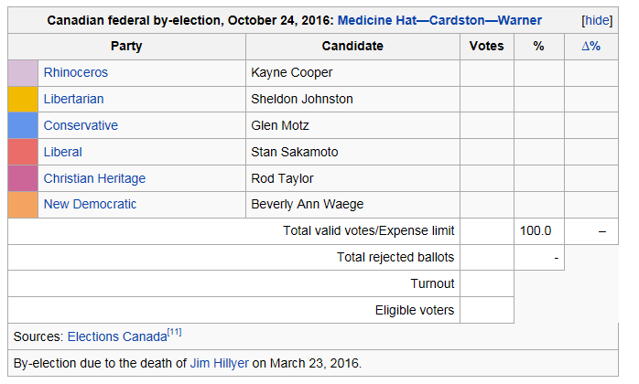This screenshot has height=384, width=639.
Task: Click the New Democratic orange color swatch
Action: 23,204
